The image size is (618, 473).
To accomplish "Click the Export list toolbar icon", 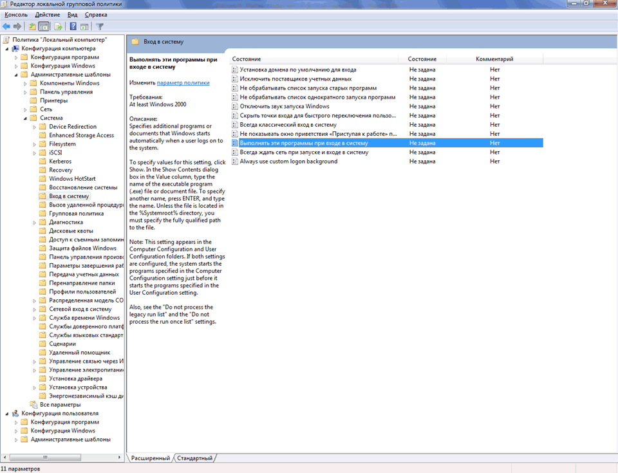I will 58,26.
